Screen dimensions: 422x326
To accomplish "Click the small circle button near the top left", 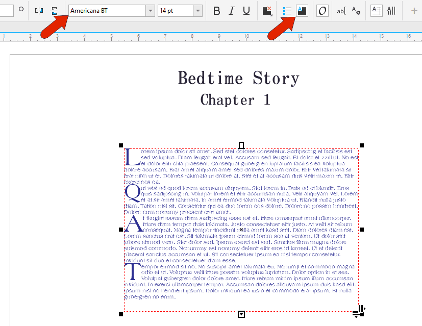I will pyautogui.click(x=21, y=9).
